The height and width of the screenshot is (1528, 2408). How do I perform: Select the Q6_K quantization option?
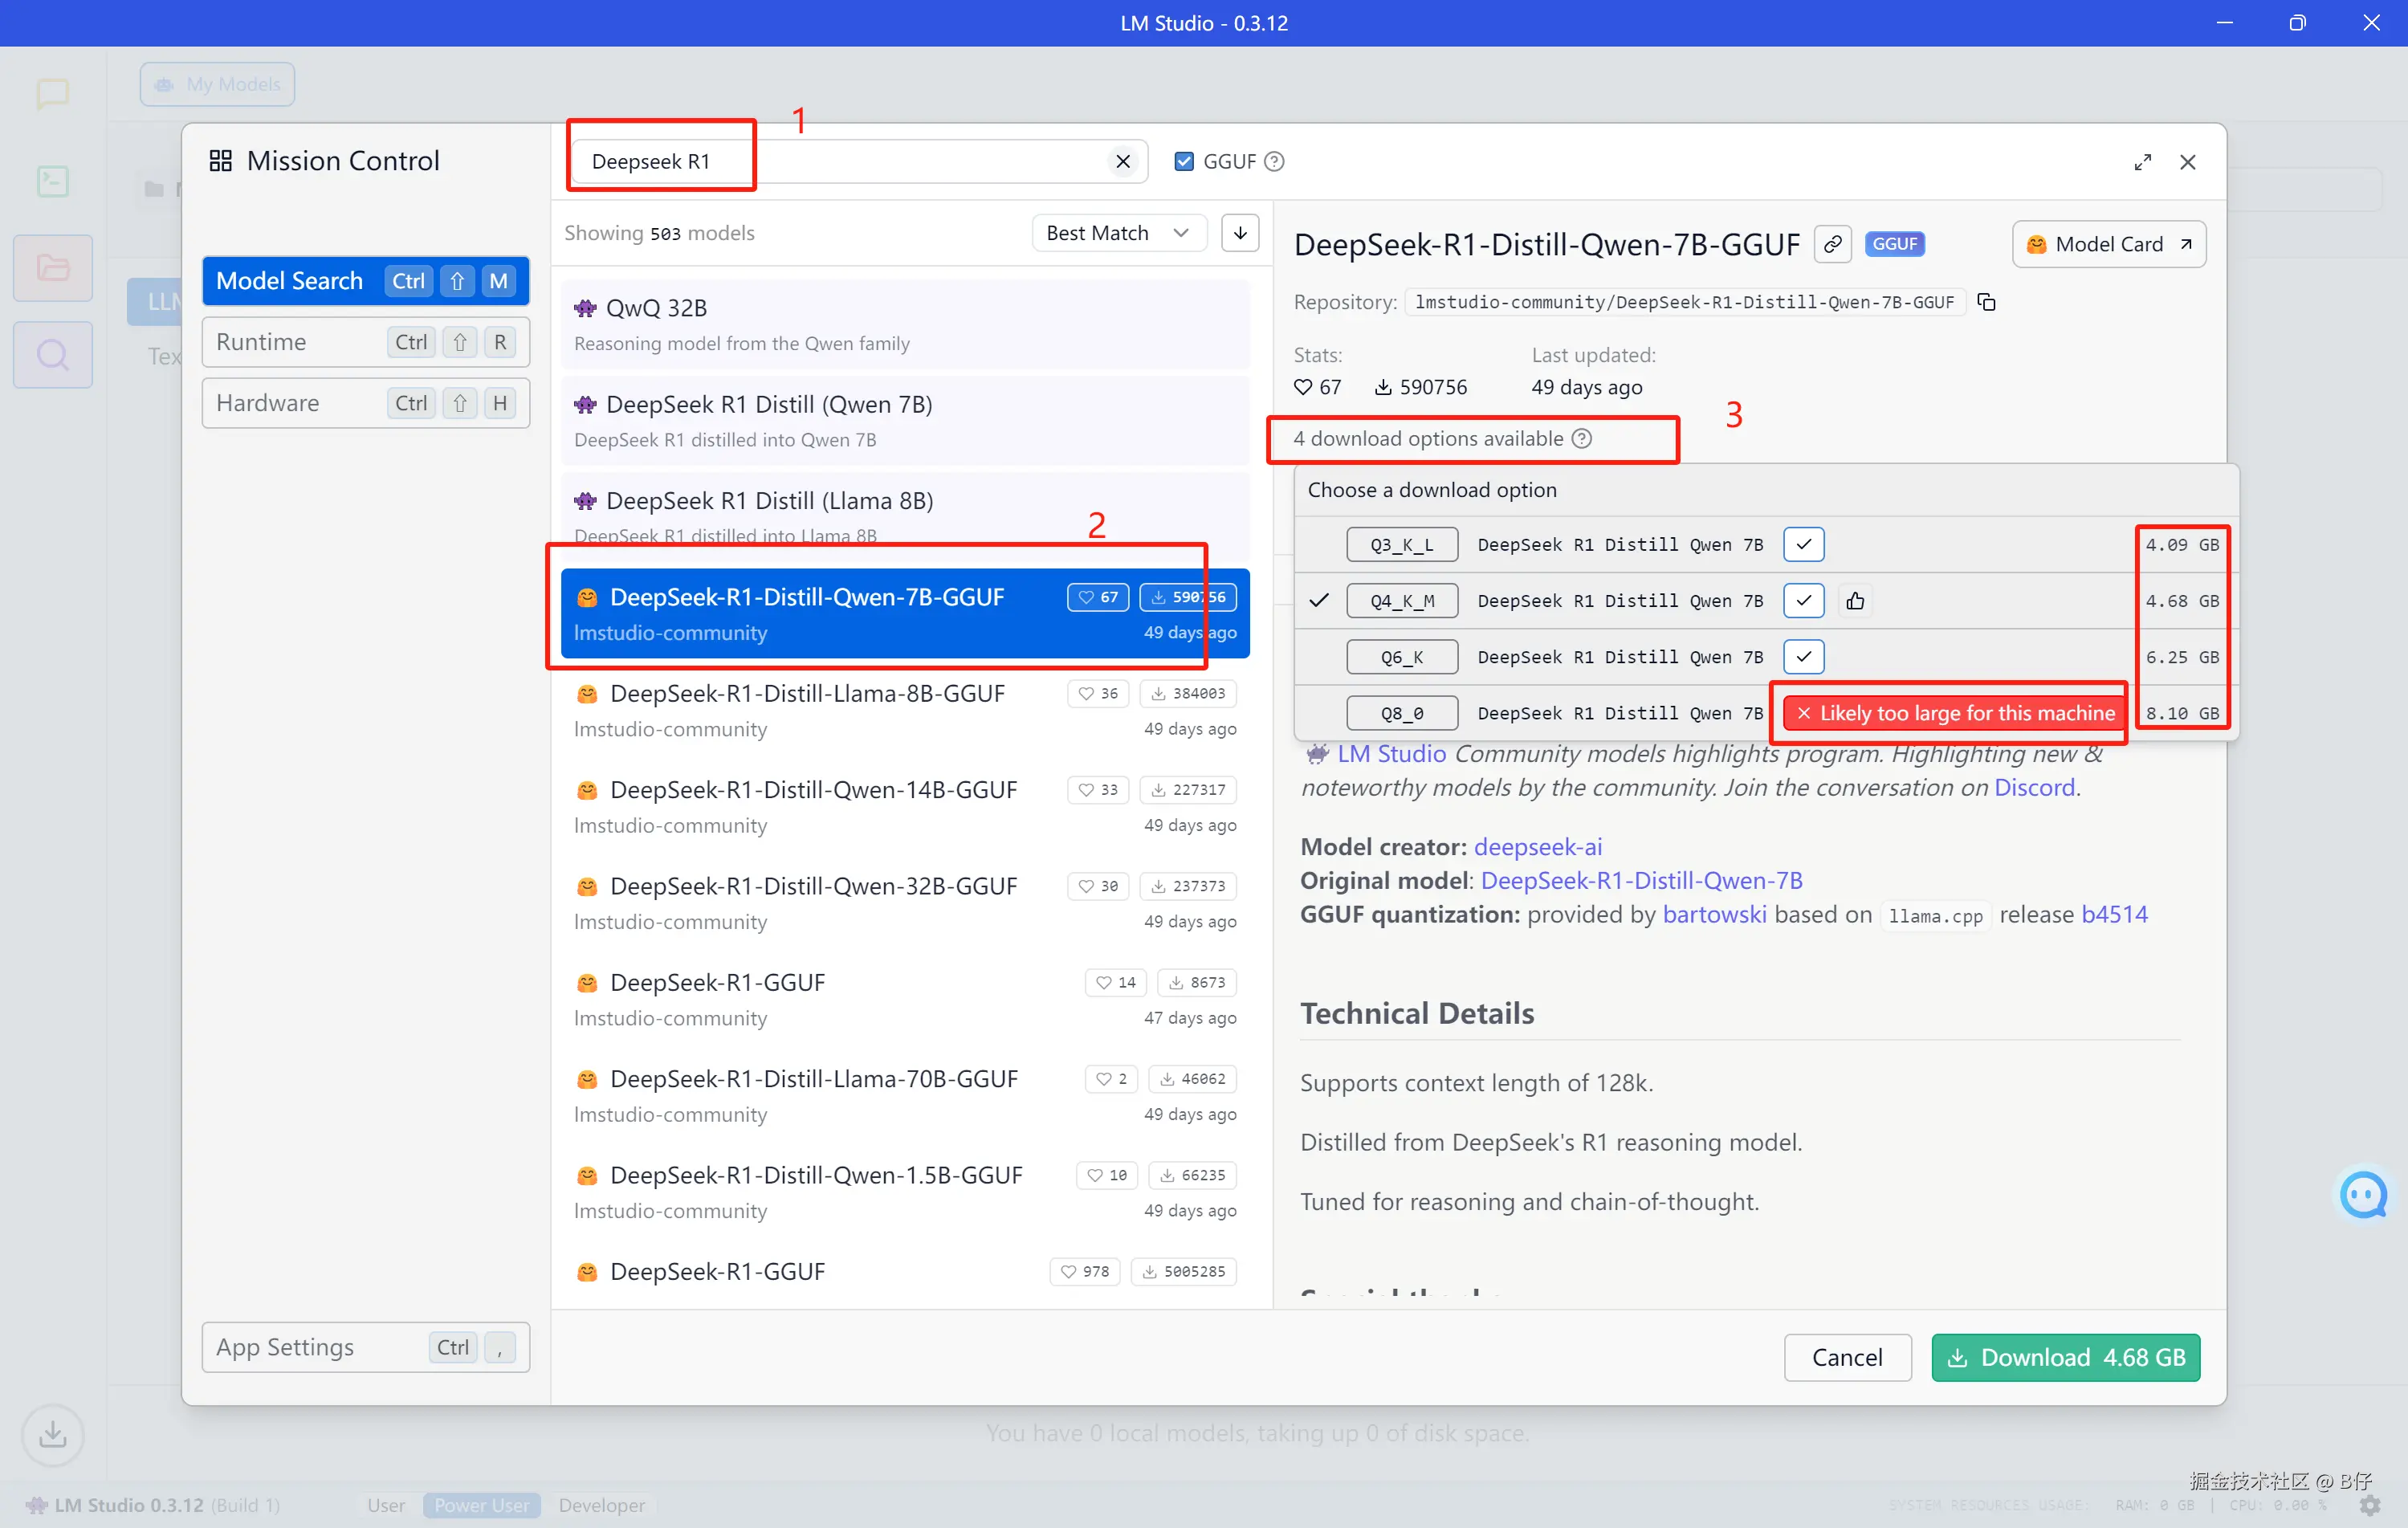pyautogui.click(x=1401, y=657)
